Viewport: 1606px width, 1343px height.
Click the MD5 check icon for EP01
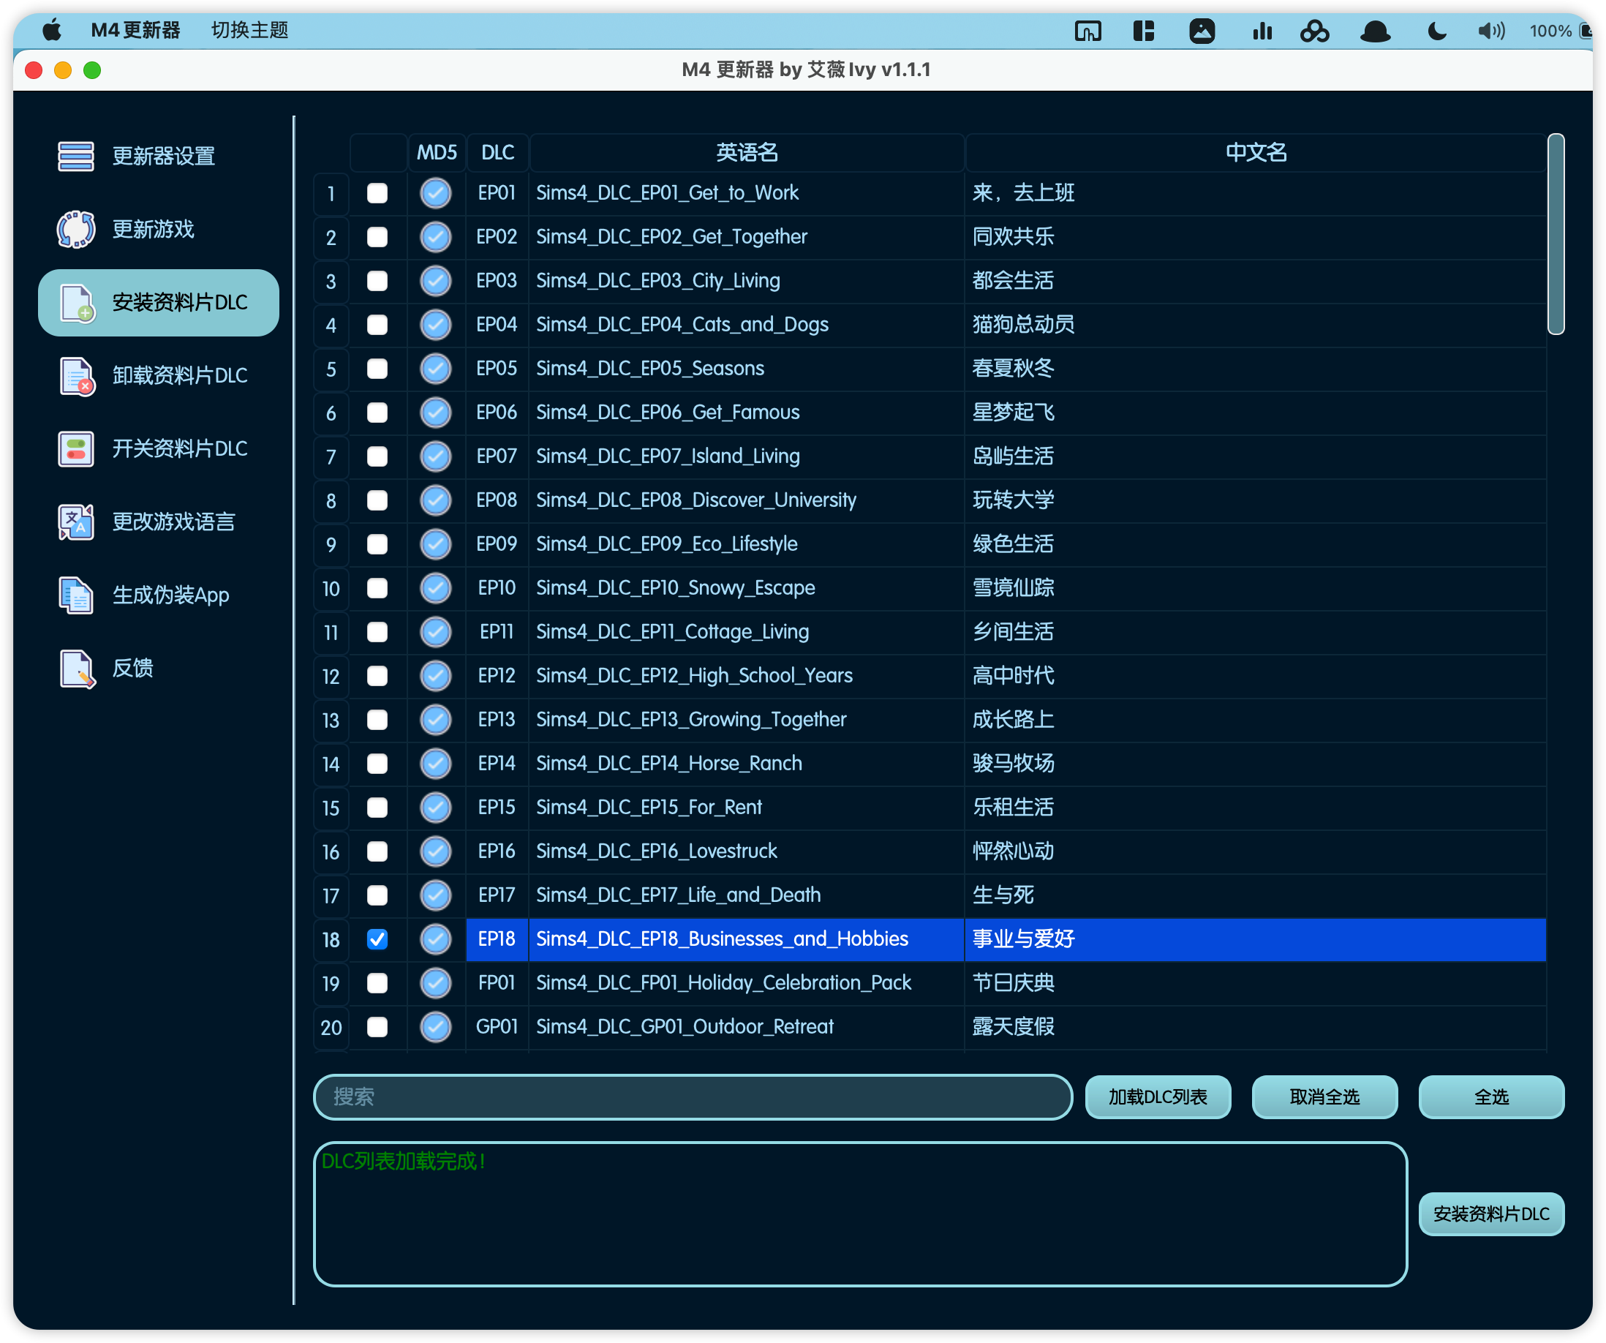tap(435, 192)
